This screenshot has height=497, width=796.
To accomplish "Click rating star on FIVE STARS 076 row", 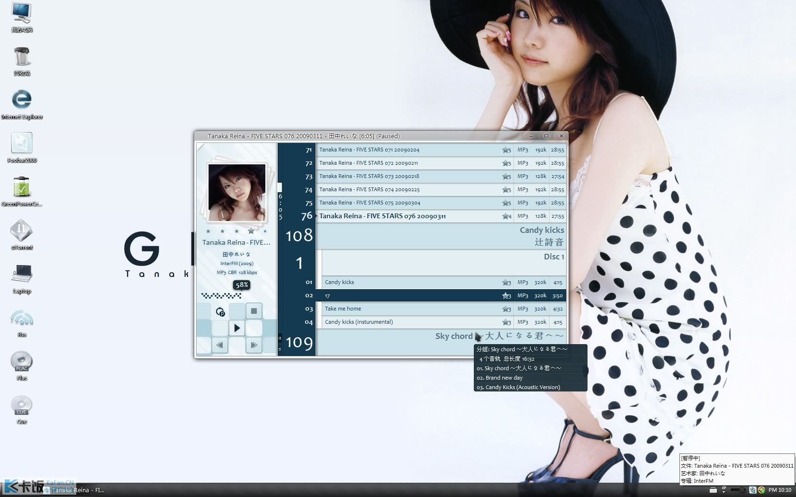I will [x=507, y=216].
